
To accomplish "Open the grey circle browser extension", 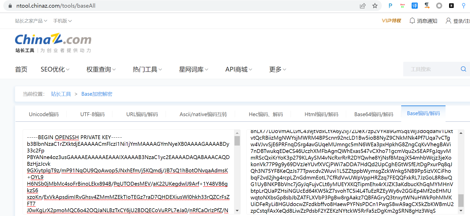I will click(x=439, y=6).
